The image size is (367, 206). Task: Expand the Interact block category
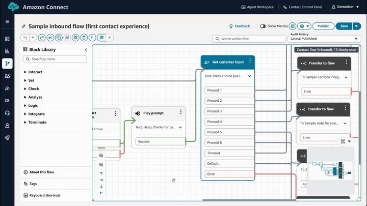tap(25, 72)
